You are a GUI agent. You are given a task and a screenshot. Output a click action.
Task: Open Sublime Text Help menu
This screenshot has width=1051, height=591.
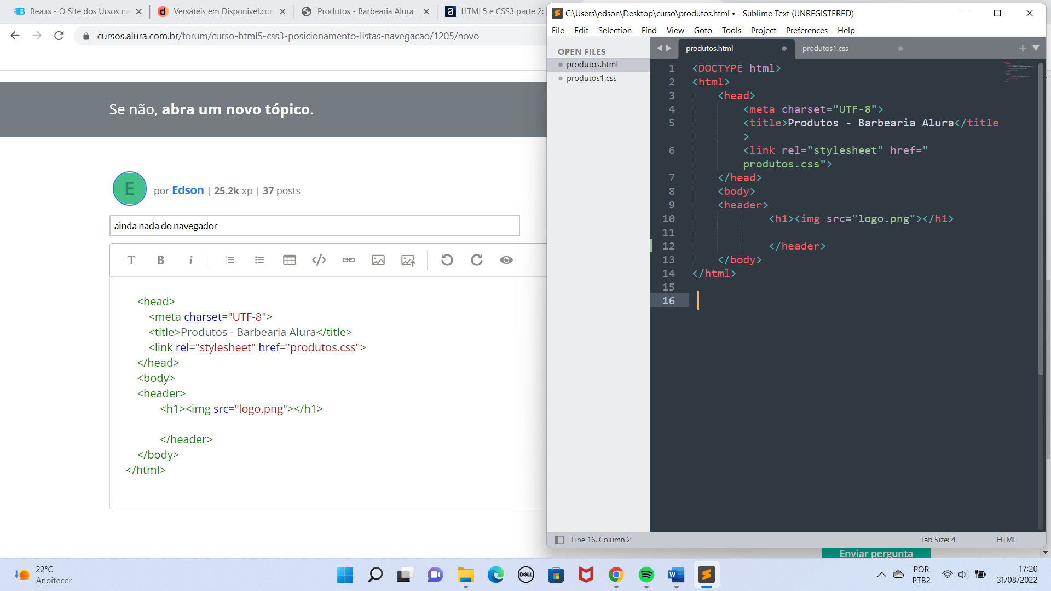click(846, 31)
